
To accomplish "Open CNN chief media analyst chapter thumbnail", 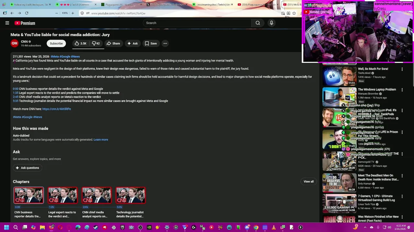I will pyautogui.click(x=97, y=195).
